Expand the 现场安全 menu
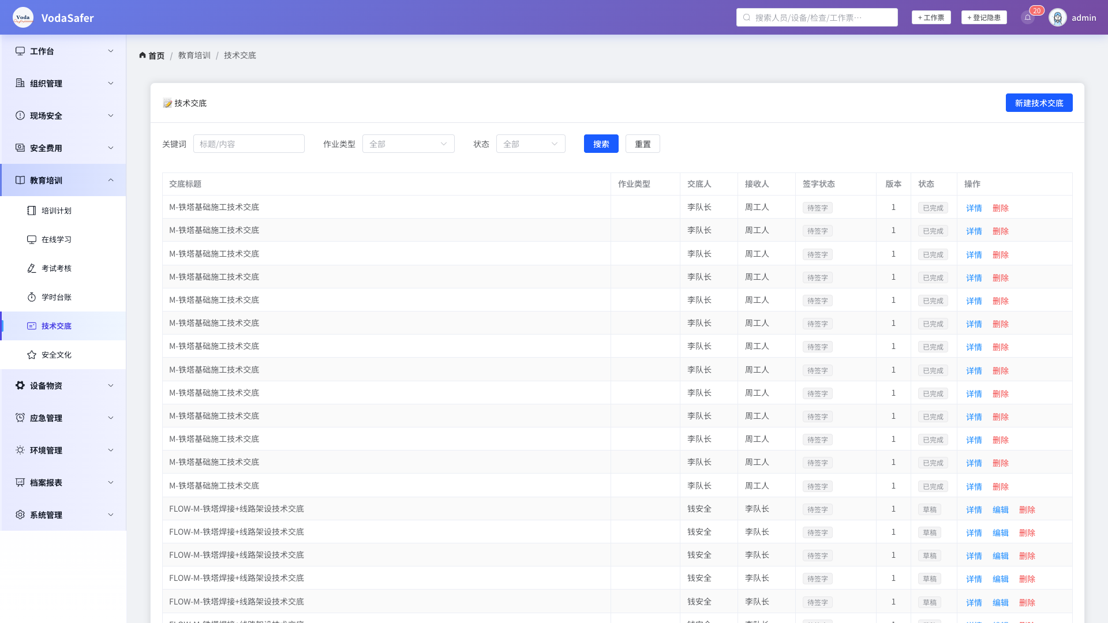The width and height of the screenshot is (1108, 623). tap(63, 115)
